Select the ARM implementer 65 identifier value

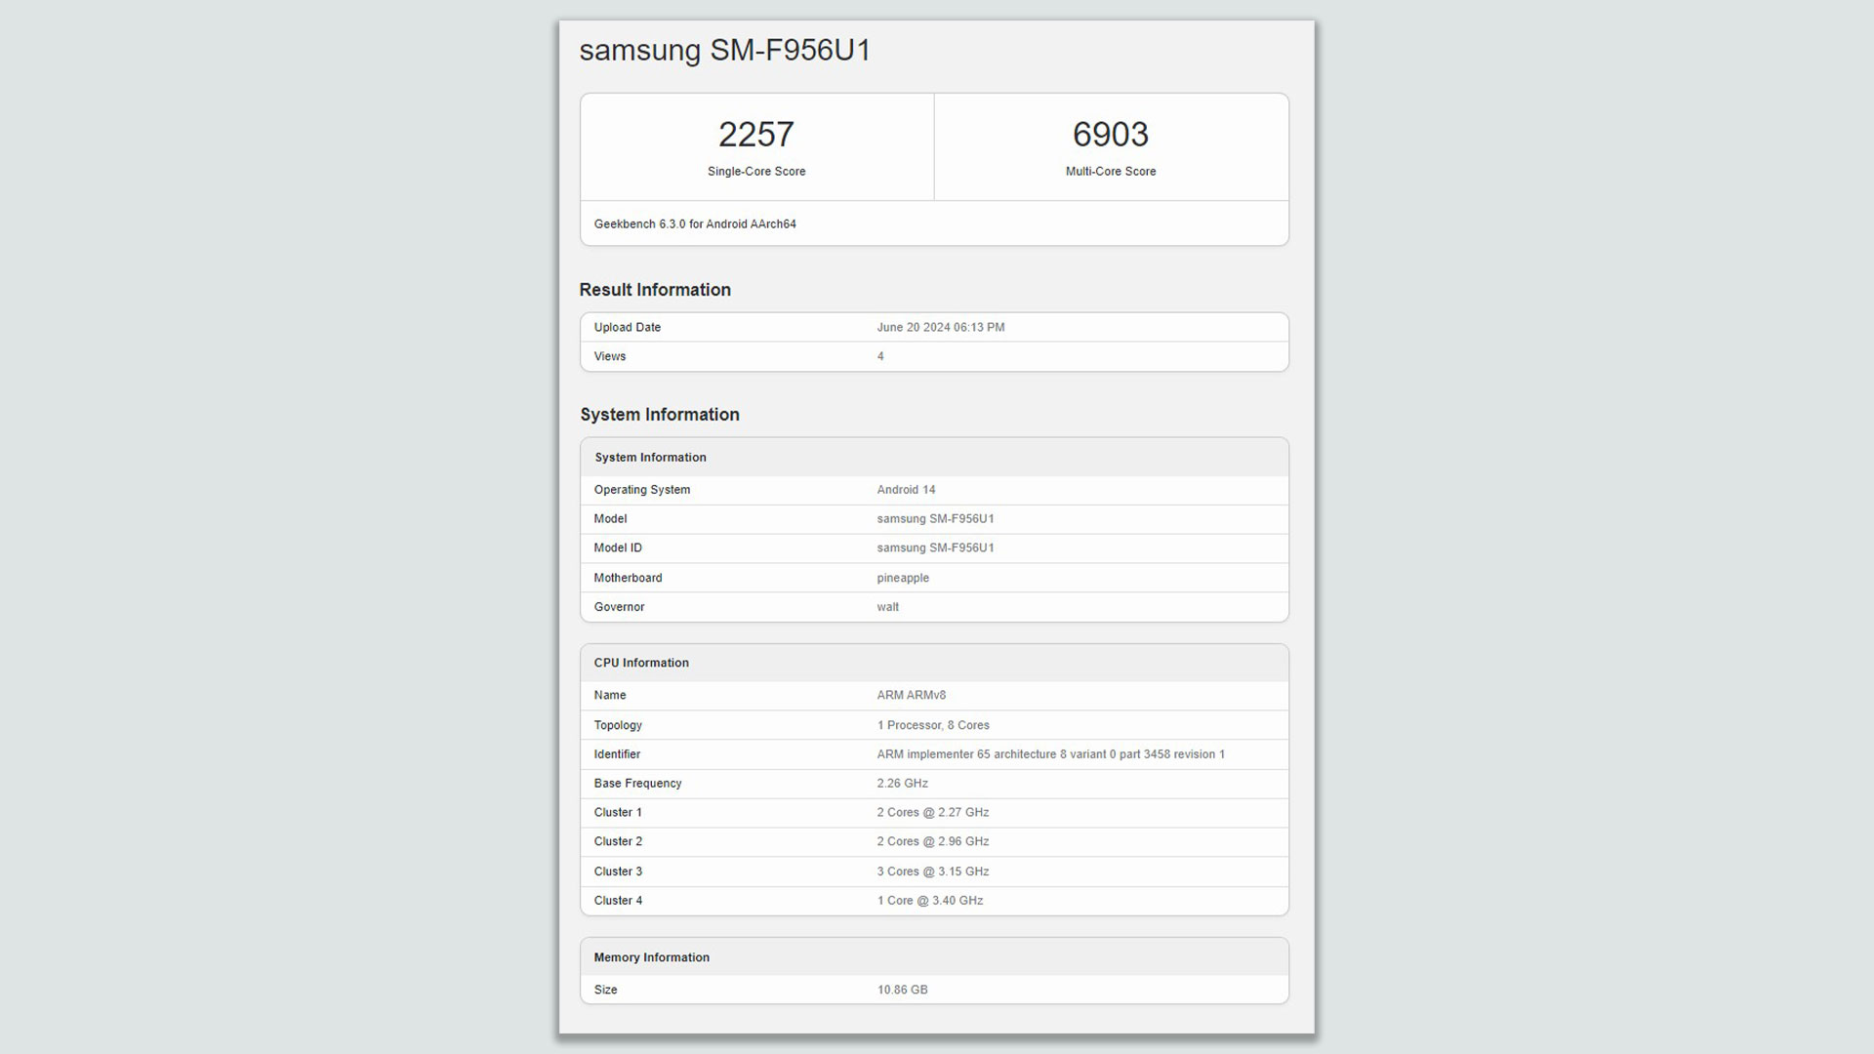click(1050, 754)
